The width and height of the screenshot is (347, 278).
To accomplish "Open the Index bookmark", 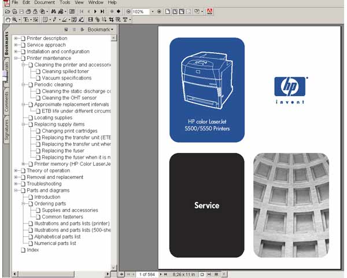I will [33, 250].
